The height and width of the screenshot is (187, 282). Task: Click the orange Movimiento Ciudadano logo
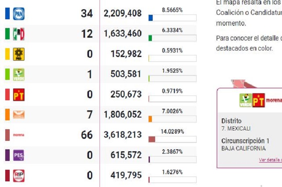[19, 115]
